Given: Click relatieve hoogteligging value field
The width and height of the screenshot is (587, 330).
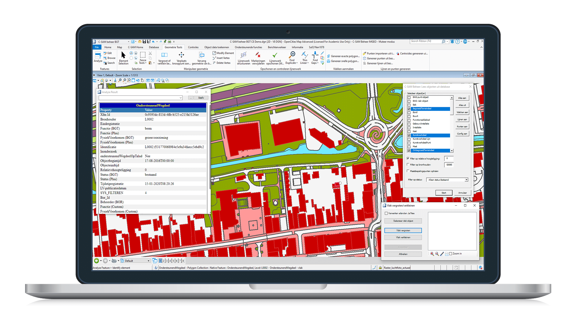Looking at the screenshot, I should tap(449, 159).
